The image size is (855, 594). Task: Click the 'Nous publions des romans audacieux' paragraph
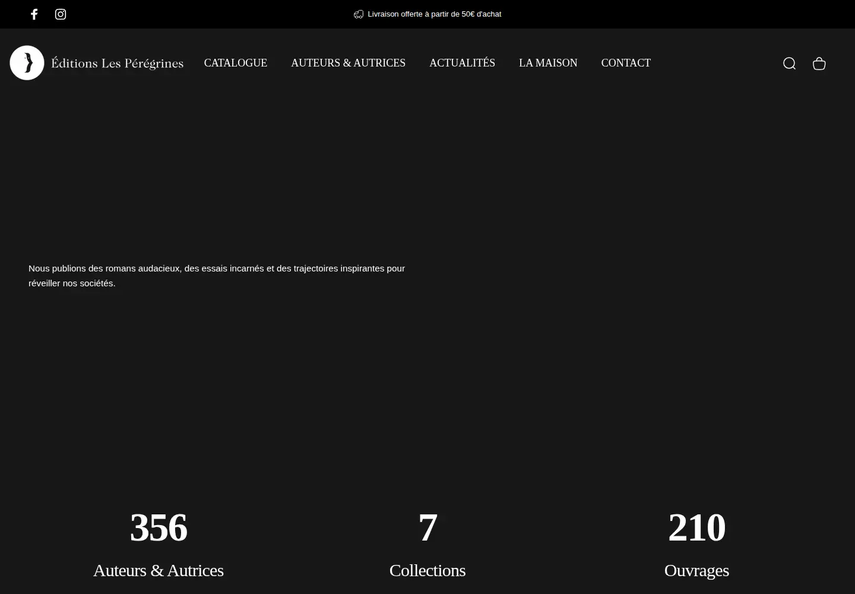coord(217,276)
